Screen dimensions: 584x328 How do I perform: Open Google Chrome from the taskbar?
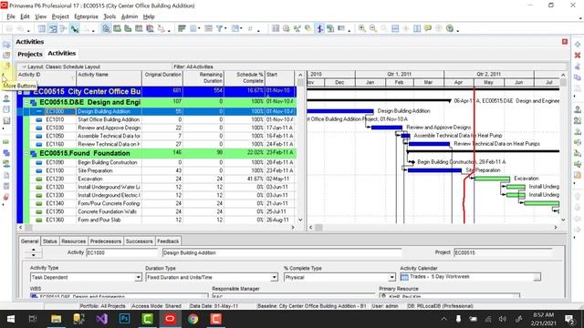click(193, 319)
